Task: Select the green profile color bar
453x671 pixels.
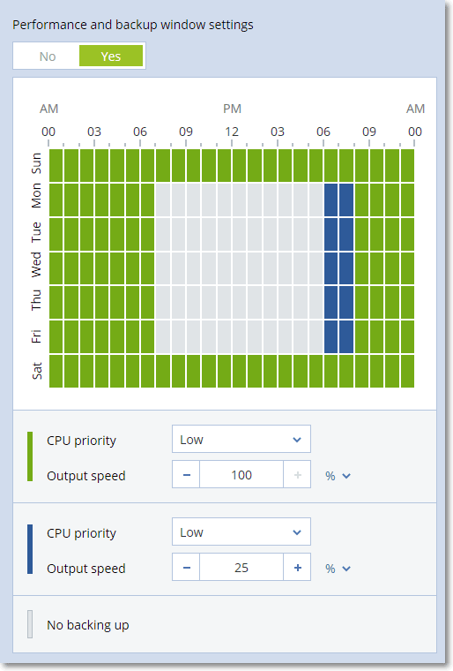Action: tap(30, 456)
